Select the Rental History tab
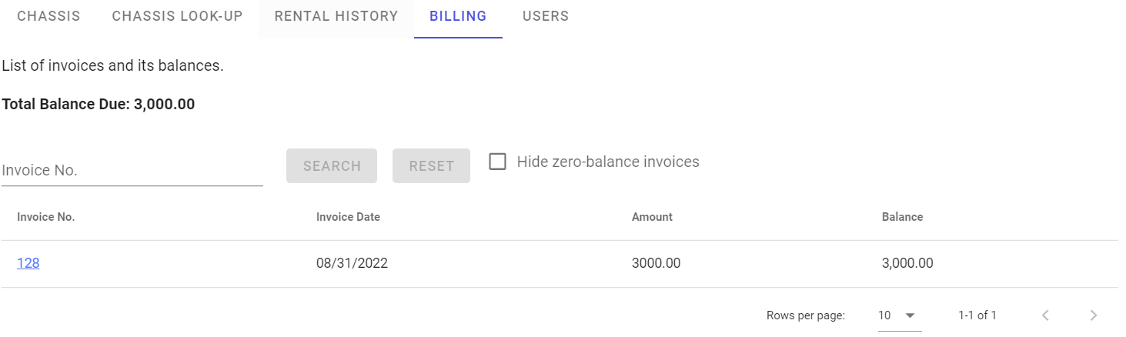 pyautogui.click(x=336, y=16)
